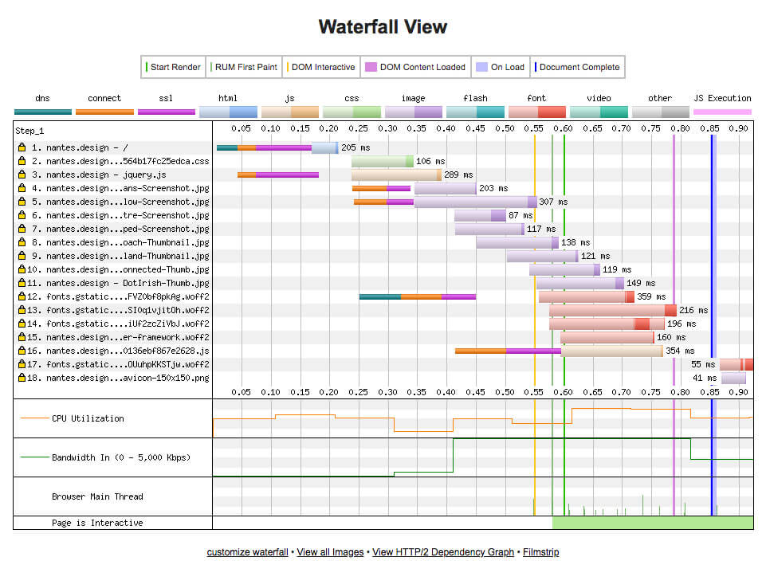Image resolution: width=766 pixels, height=565 pixels.
Task: Click the lock icon for request 15 er-framework.woff2
Action: (x=22, y=337)
